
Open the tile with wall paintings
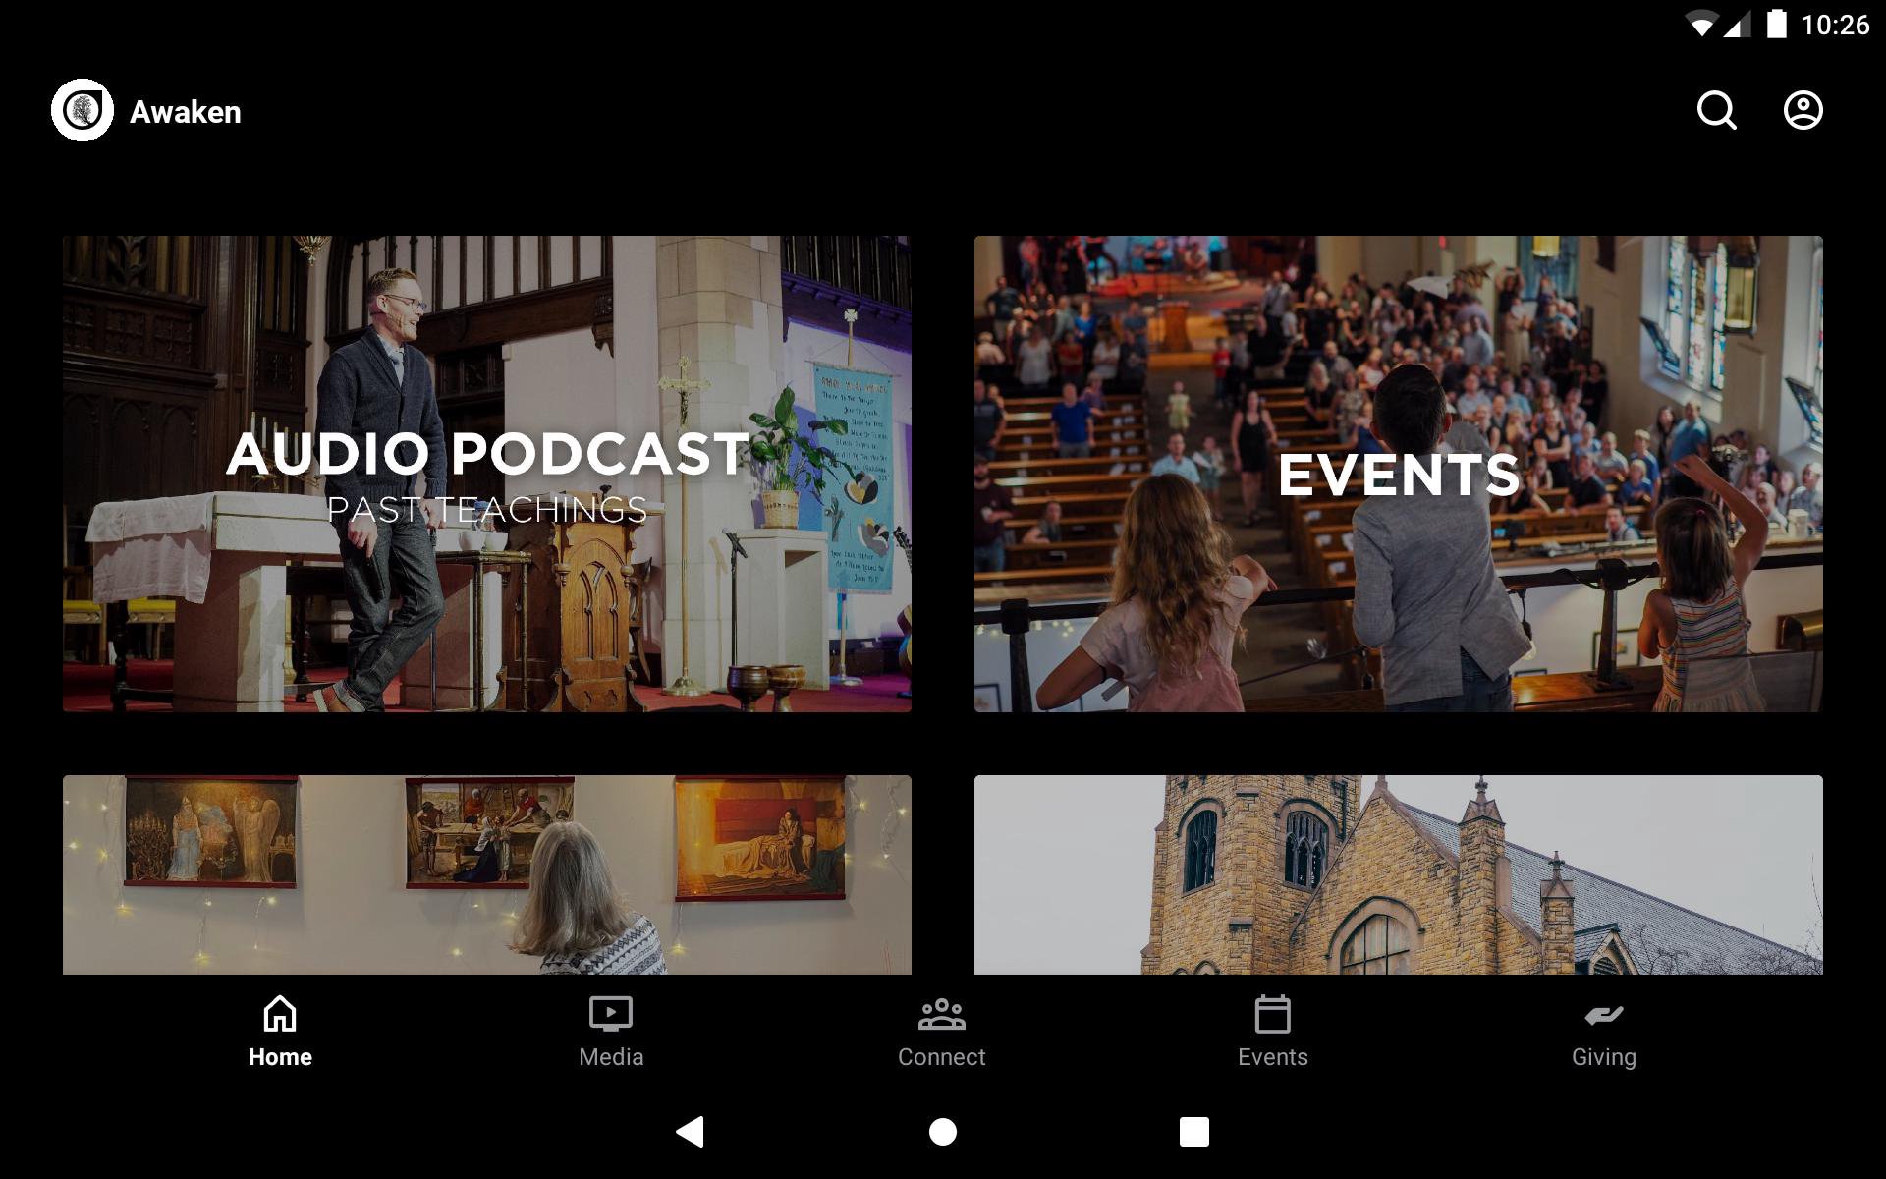coord(486,874)
